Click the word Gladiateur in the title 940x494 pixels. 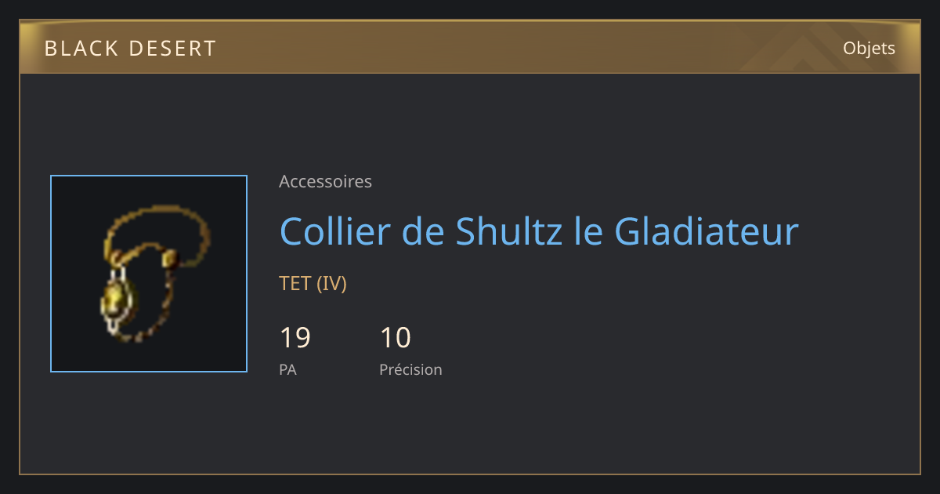click(x=707, y=231)
